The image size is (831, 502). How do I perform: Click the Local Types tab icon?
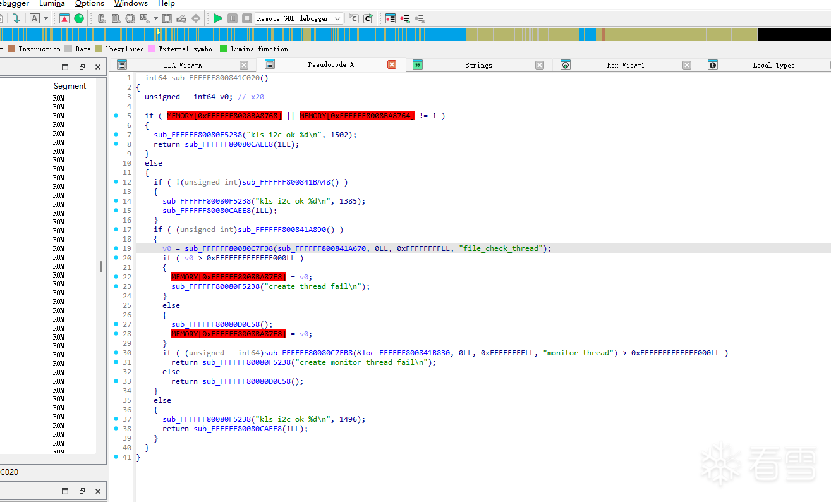[713, 64]
